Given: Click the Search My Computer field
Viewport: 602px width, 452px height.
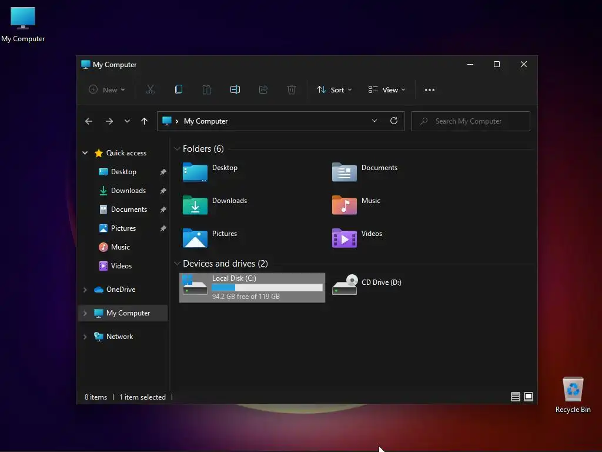Looking at the screenshot, I should [x=471, y=121].
